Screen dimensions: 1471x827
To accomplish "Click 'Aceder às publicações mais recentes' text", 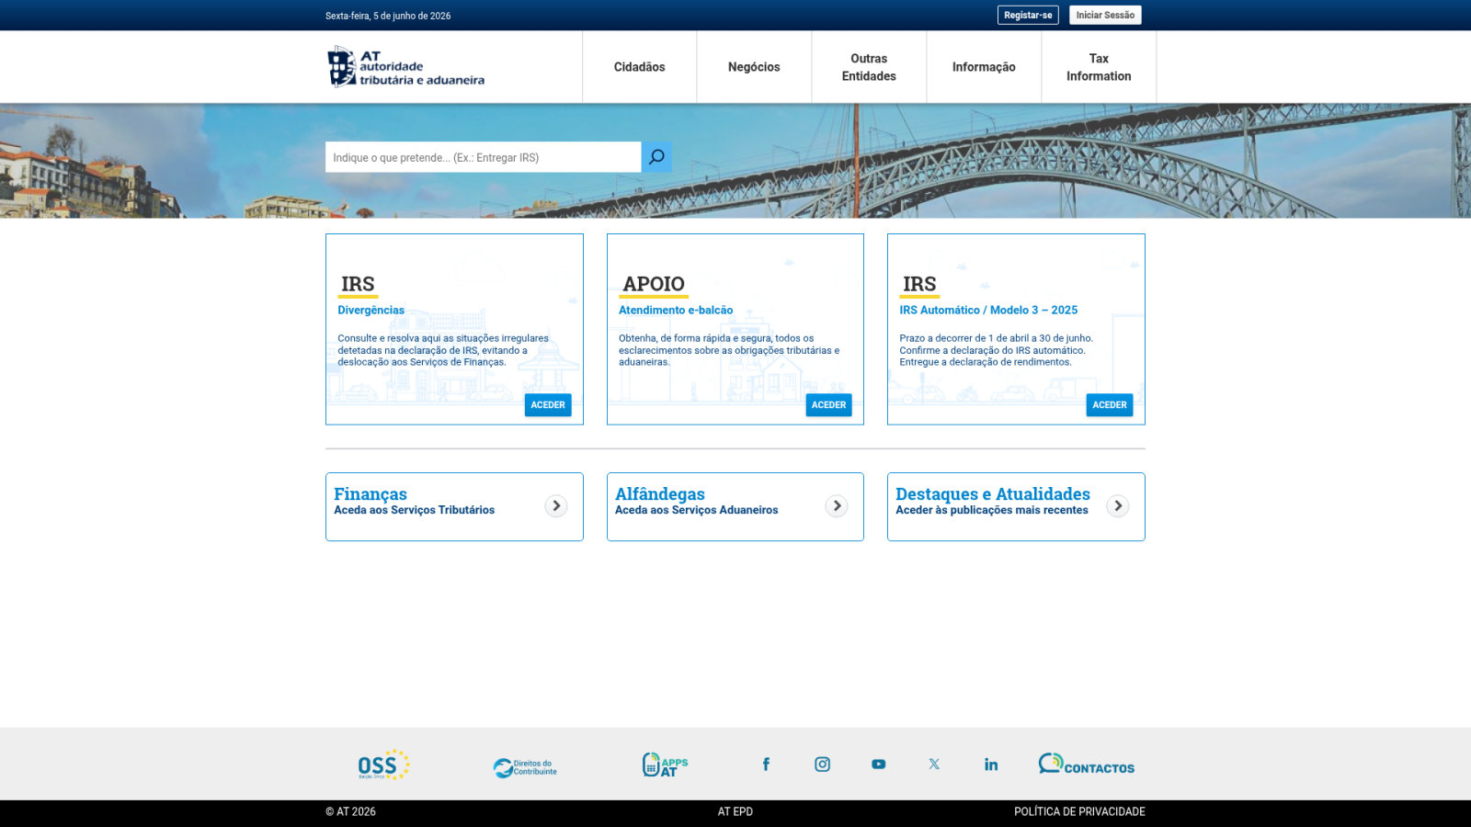I will click(x=992, y=510).
